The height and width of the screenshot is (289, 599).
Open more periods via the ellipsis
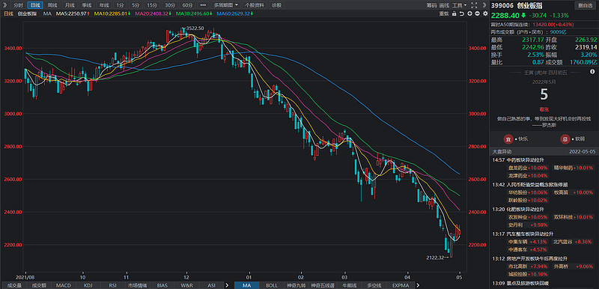(x=203, y=5)
